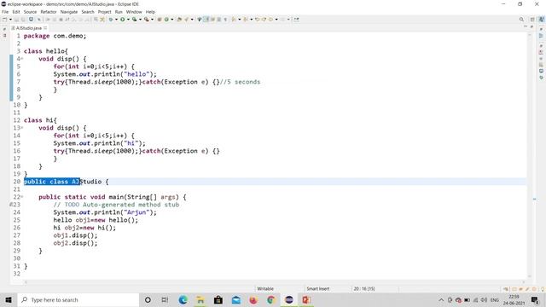This screenshot has height=307, width=546.
Task: Select the AJStudio.java editor tab
Action: point(28,28)
